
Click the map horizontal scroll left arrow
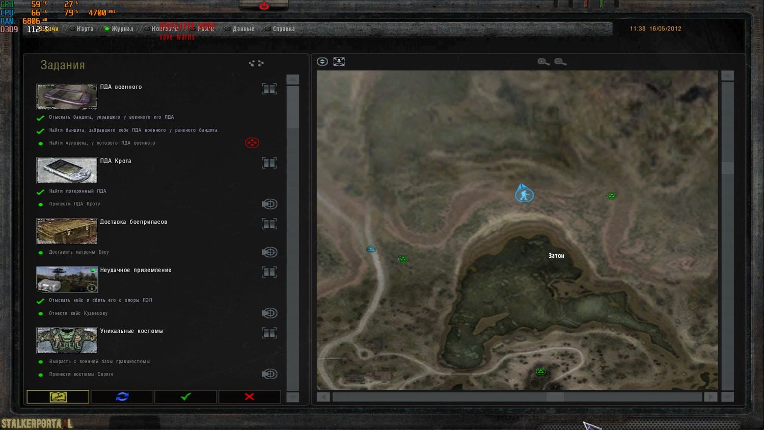[x=323, y=397]
